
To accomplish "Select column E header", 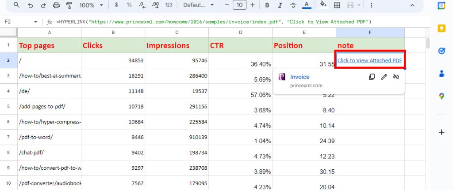I will pos(304,33).
